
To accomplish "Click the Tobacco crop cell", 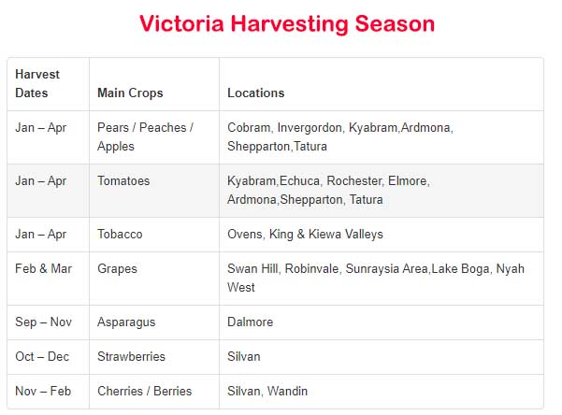I will coord(154,235).
